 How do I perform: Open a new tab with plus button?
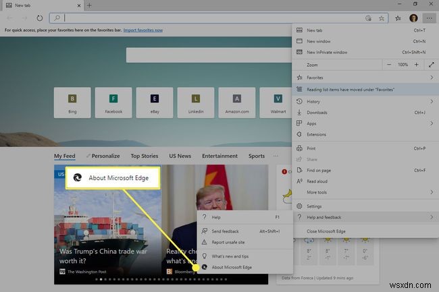tap(89, 5)
